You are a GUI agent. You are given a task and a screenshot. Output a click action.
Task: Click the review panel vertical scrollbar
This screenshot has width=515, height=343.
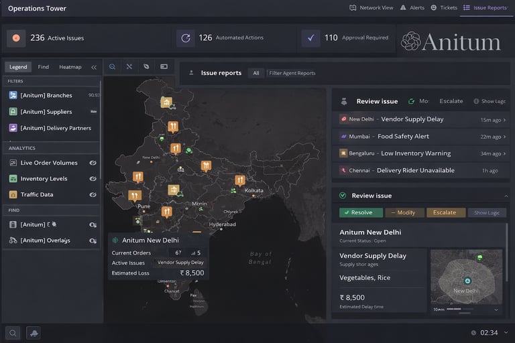click(x=507, y=253)
